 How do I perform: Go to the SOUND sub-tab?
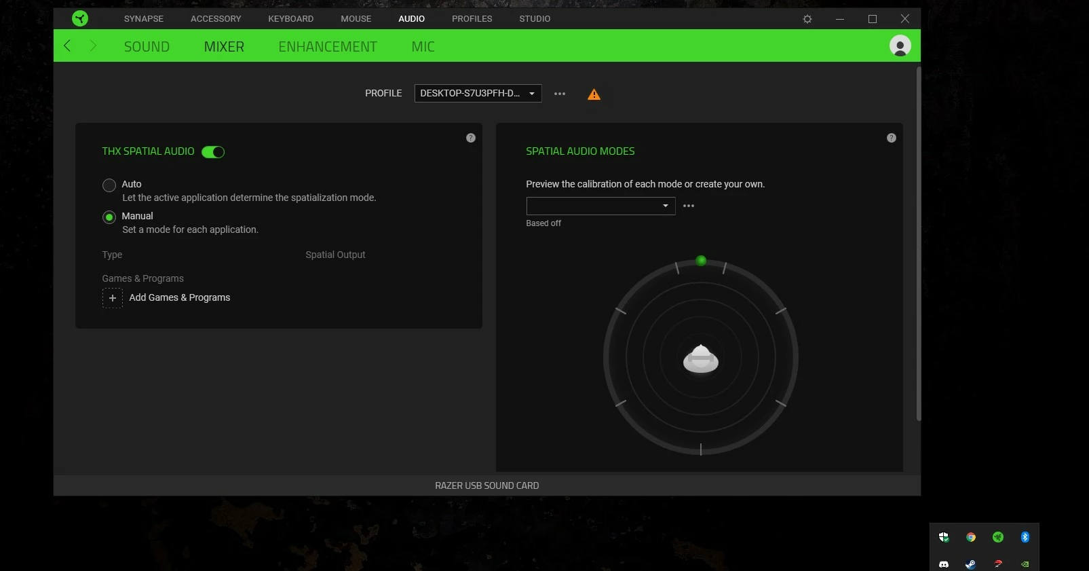[x=147, y=47]
